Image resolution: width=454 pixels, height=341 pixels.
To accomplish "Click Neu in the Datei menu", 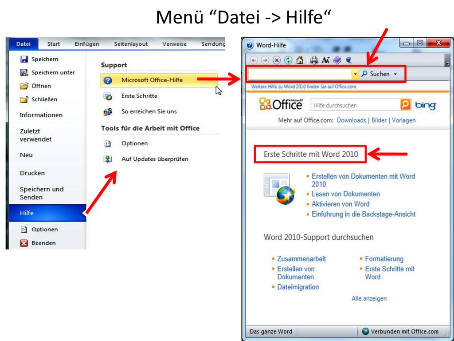I will (x=26, y=155).
